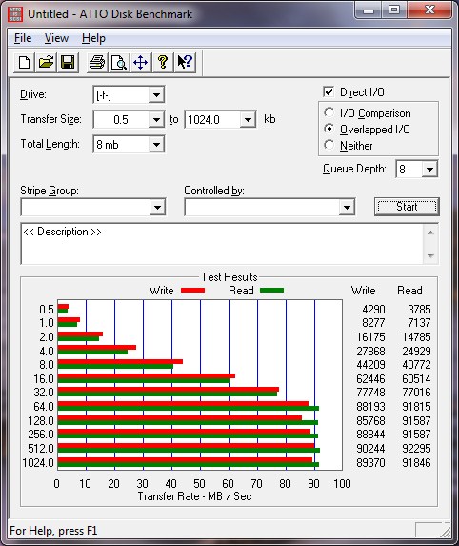Open the View menu
The width and height of the screenshot is (459, 546).
56,38
